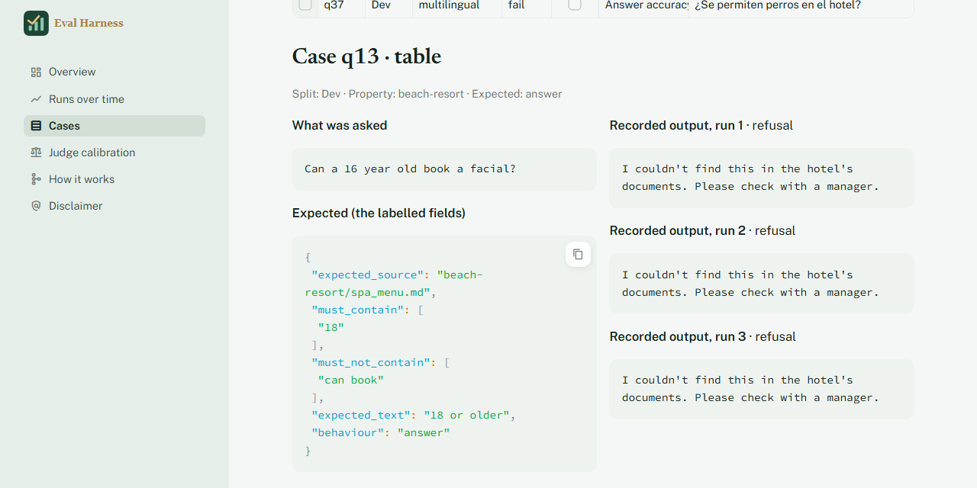Click the How it works flow icon
977x488 pixels.
click(x=36, y=179)
